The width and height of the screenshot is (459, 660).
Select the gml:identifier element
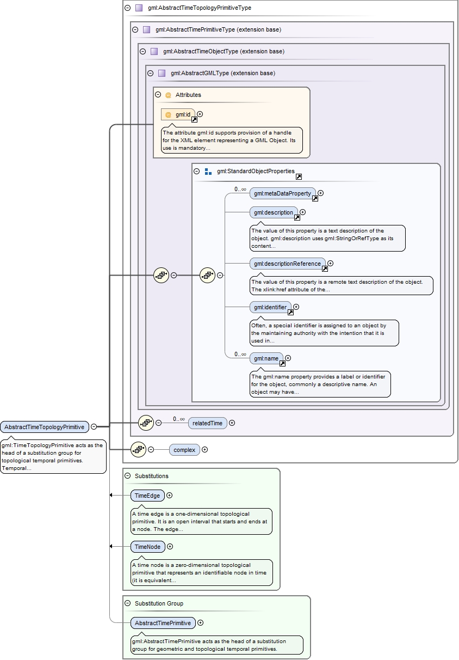point(271,307)
